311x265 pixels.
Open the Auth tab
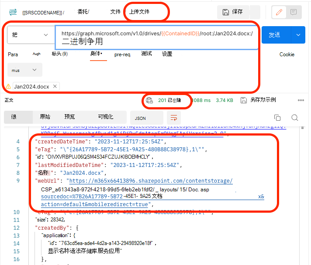37,54
